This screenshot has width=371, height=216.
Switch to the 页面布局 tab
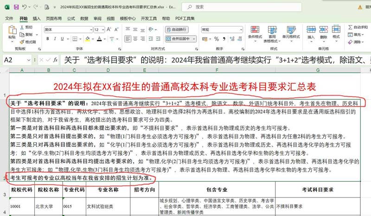tap(54, 18)
